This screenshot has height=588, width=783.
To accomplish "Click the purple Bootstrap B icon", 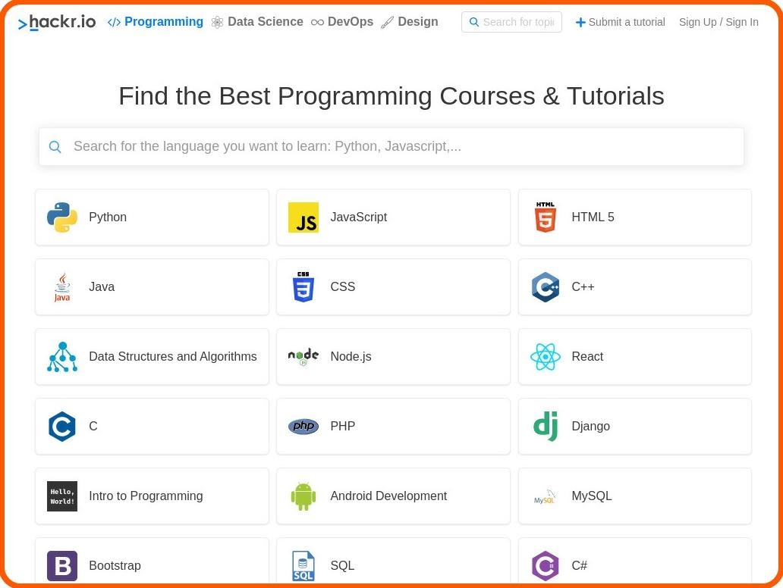I will point(62,566).
